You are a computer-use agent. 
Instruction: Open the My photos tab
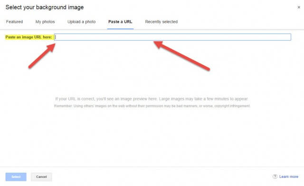pos(45,22)
